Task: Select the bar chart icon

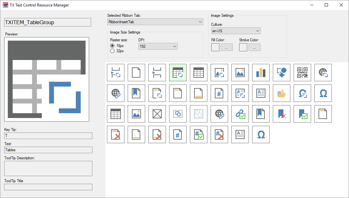Action: 261,73
